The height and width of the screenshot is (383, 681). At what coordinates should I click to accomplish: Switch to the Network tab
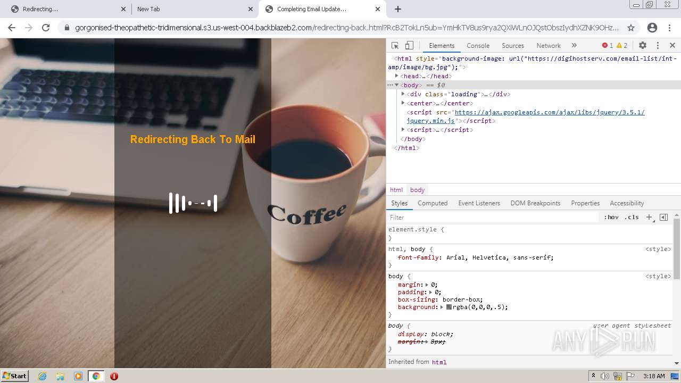pos(549,46)
